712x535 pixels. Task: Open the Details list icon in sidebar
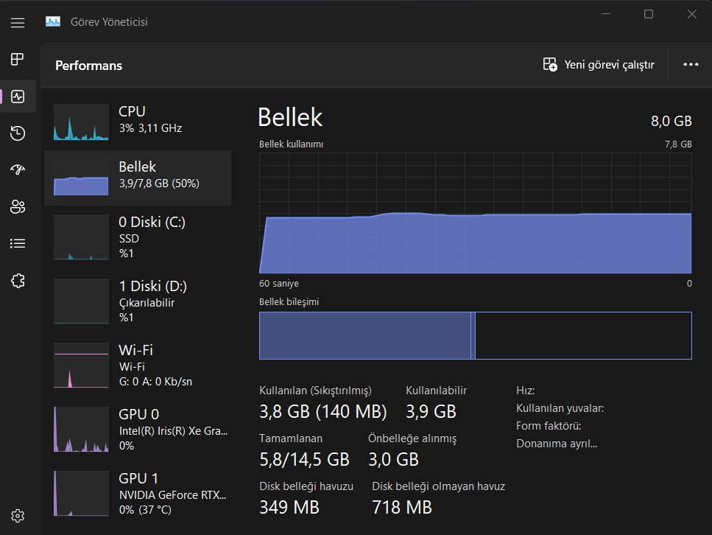coord(18,243)
